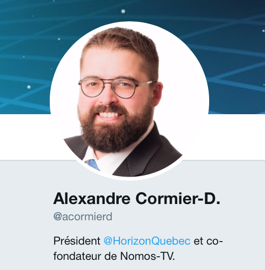Viewport: 265px width, 270px height.
Task: Click the @HorizonQuebec mention link
Action: click(x=147, y=241)
